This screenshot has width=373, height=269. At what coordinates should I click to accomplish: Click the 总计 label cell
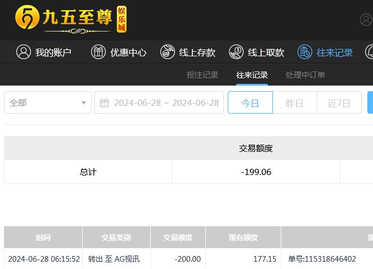[x=88, y=172]
